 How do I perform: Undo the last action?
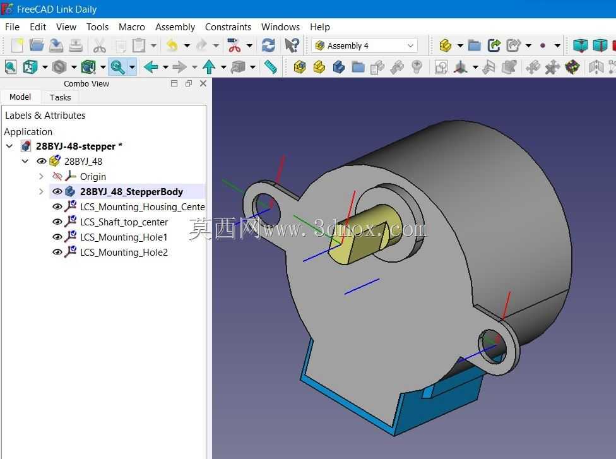(x=172, y=45)
